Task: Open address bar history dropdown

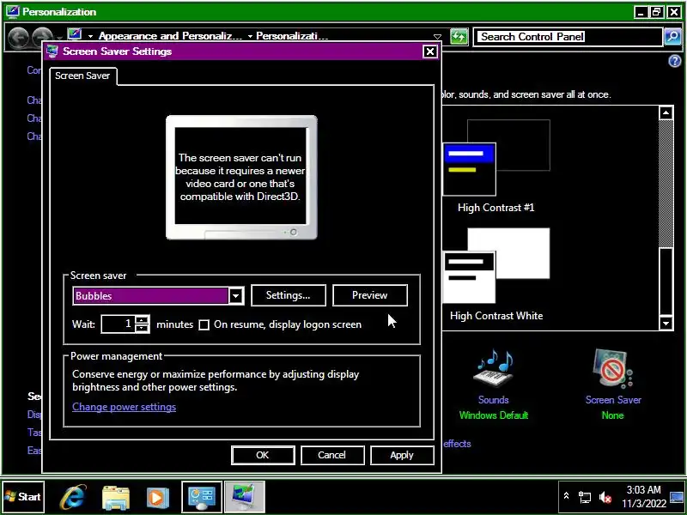Action: [437, 36]
